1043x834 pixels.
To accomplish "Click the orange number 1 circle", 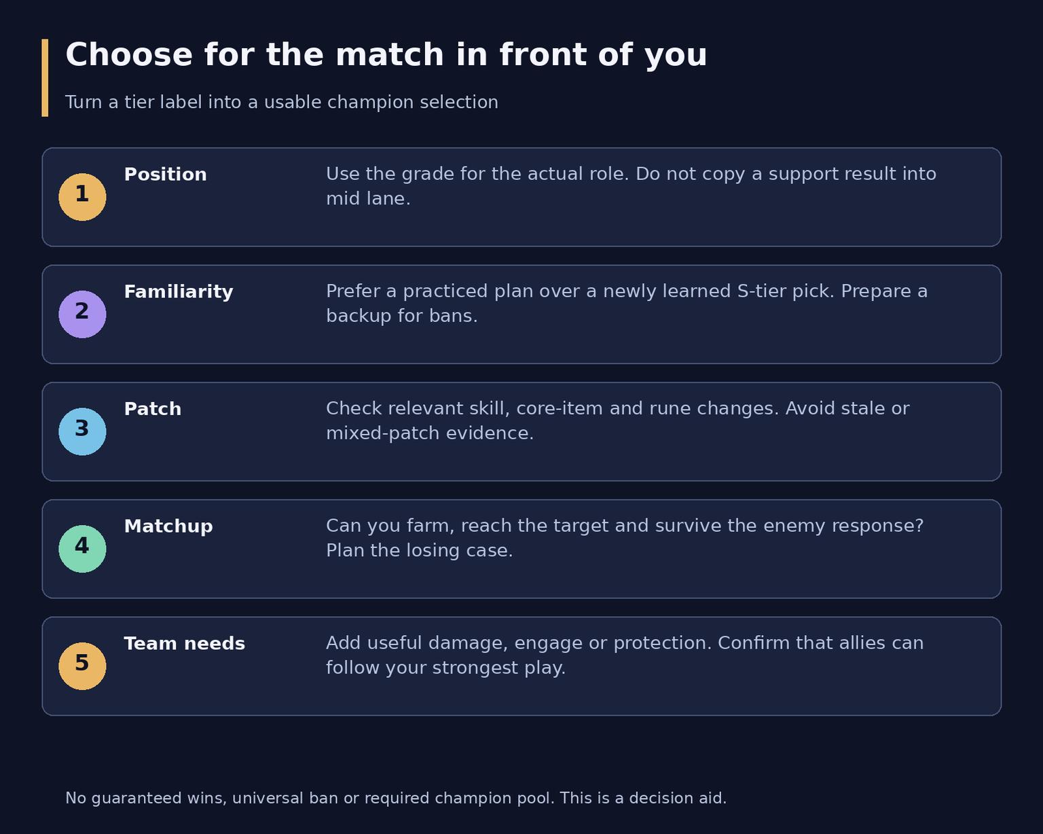I will (x=82, y=197).
